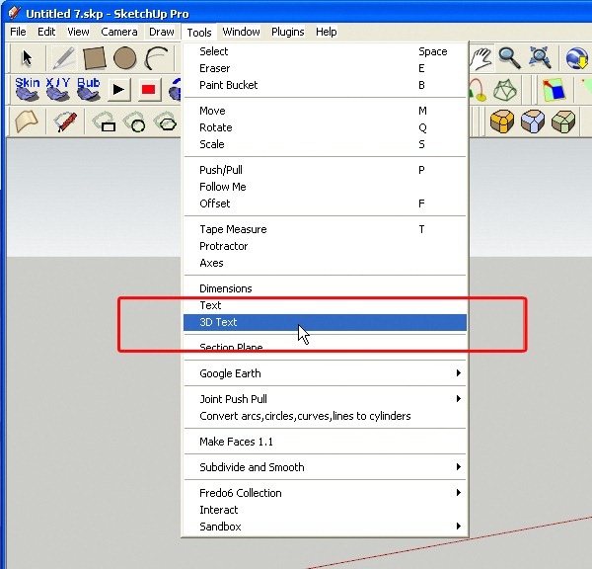This screenshot has width=592, height=569.
Task: Select the Arc tool icon
Action: 156,58
